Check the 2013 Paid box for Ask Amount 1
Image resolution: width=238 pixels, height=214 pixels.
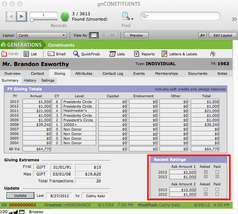tap(217, 172)
